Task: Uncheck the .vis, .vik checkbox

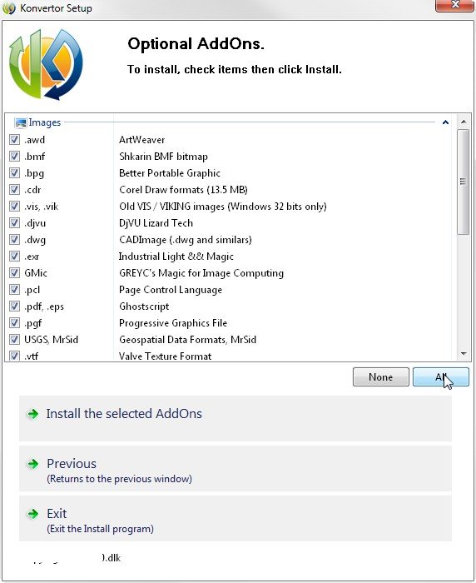Action: pyautogui.click(x=14, y=206)
